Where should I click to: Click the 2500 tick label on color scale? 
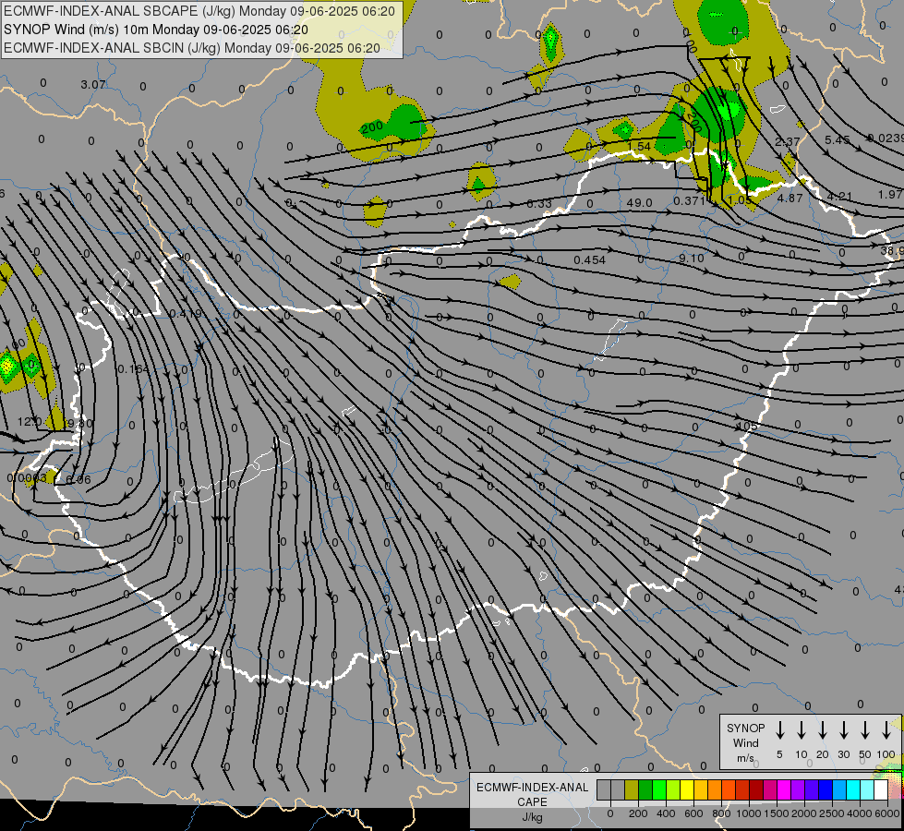tap(831, 813)
